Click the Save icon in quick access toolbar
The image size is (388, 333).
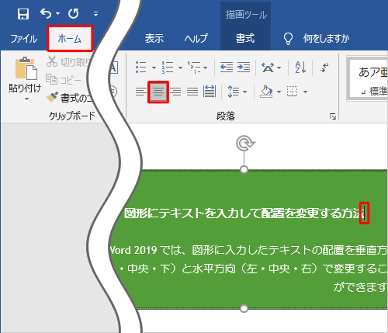(x=23, y=14)
